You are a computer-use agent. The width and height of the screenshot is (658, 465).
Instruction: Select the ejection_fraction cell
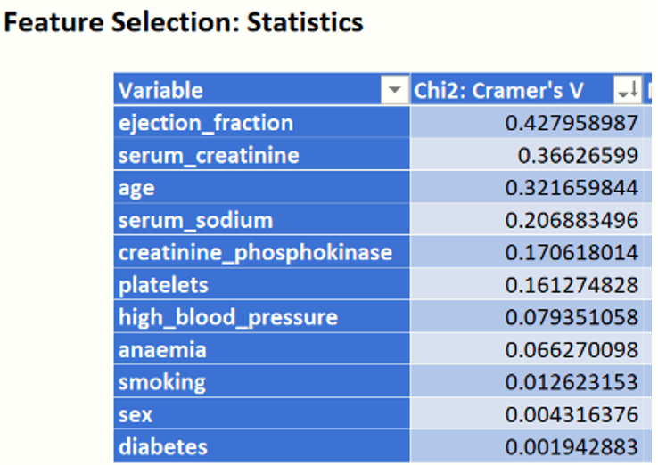(206, 123)
